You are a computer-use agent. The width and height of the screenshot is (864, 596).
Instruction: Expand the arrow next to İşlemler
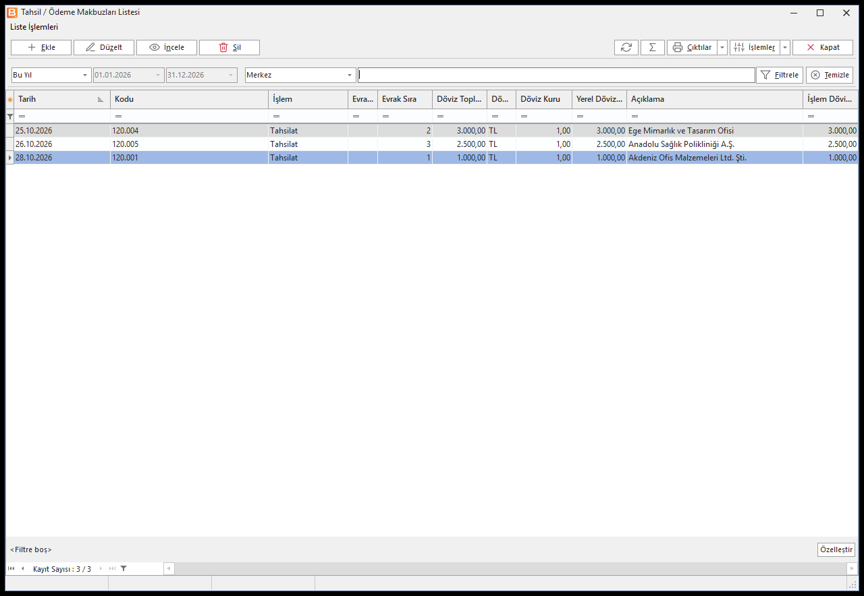(x=785, y=47)
